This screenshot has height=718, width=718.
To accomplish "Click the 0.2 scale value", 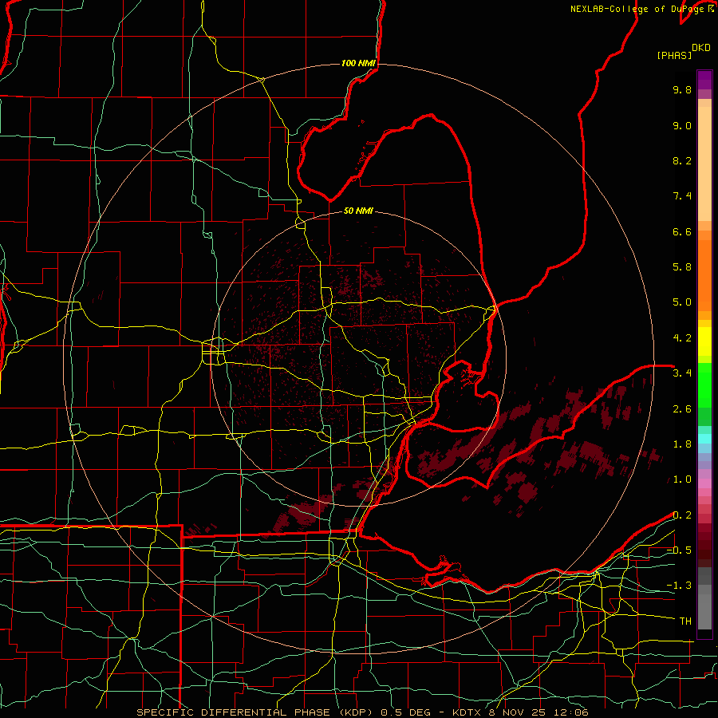I will tap(682, 515).
